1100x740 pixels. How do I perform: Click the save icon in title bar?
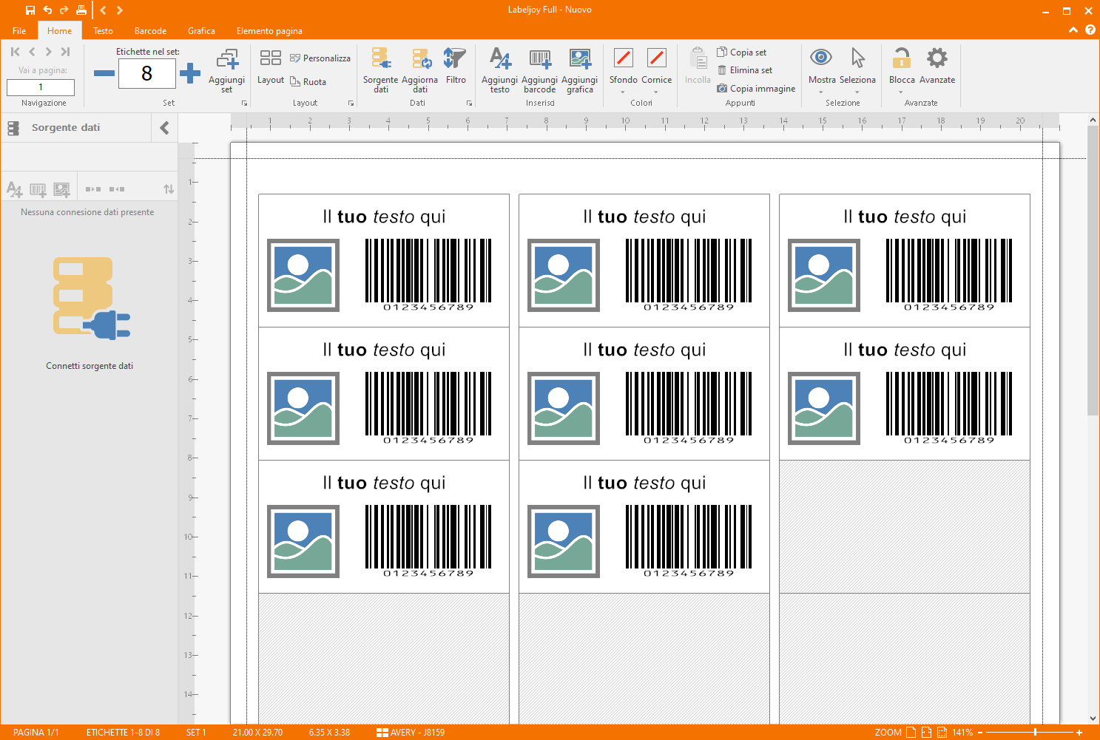(x=30, y=10)
